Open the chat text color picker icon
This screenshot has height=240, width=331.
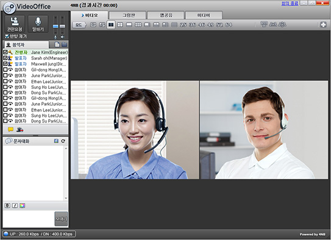click(23, 205)
